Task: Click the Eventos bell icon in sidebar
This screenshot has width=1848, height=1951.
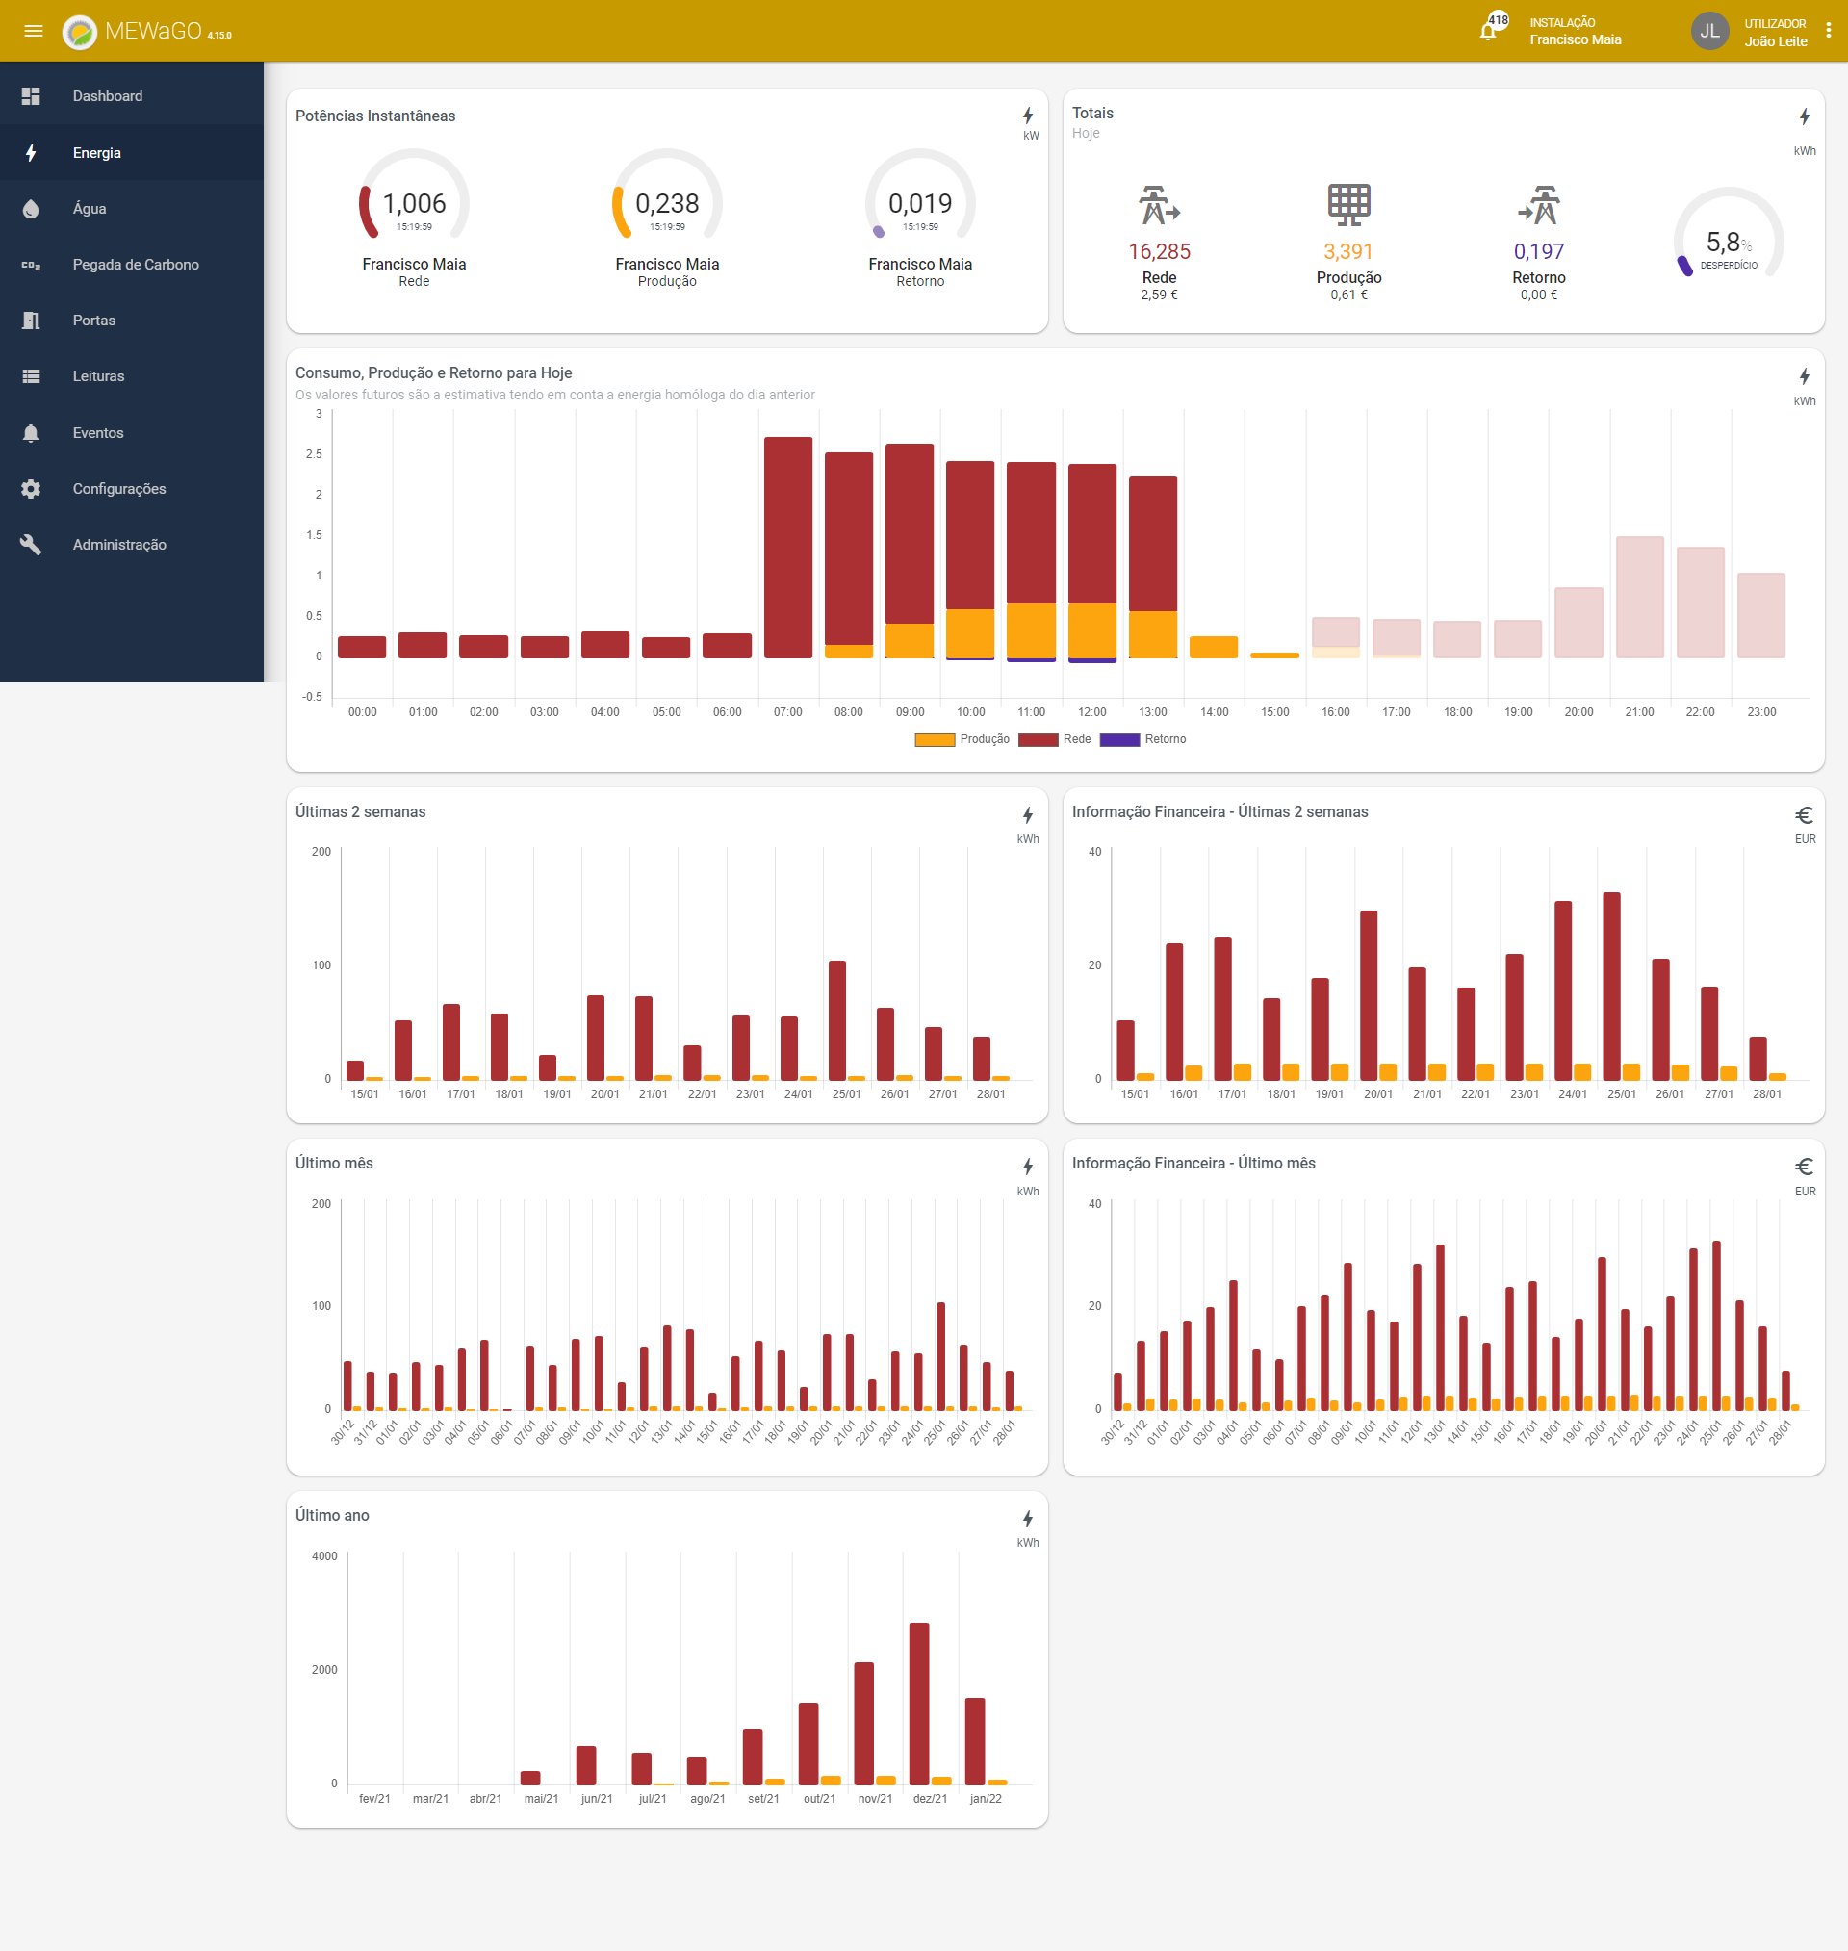Action: pyautogui.click(x=31, y=432)
